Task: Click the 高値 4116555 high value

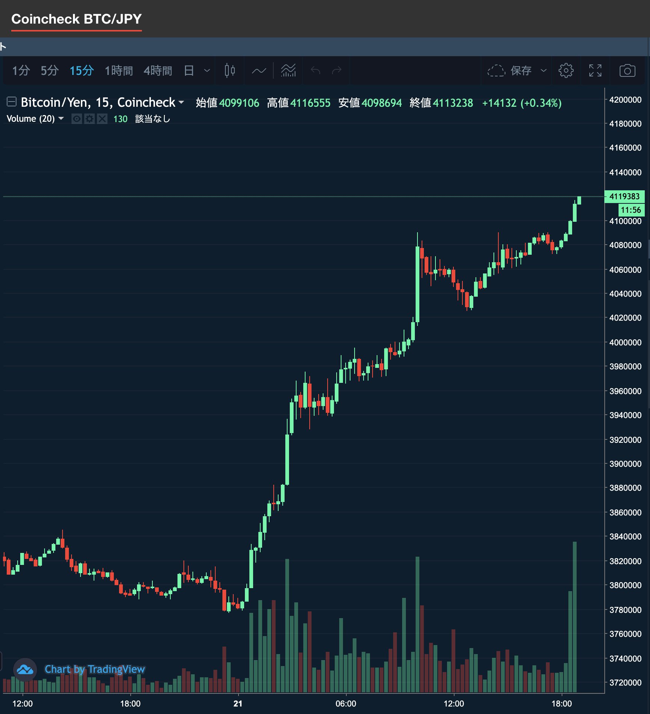Action: 298,103
